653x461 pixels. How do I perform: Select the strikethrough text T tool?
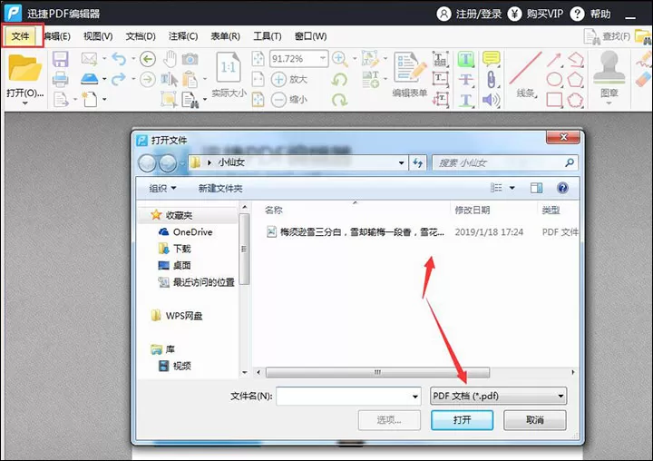click(x=466, y=79)
